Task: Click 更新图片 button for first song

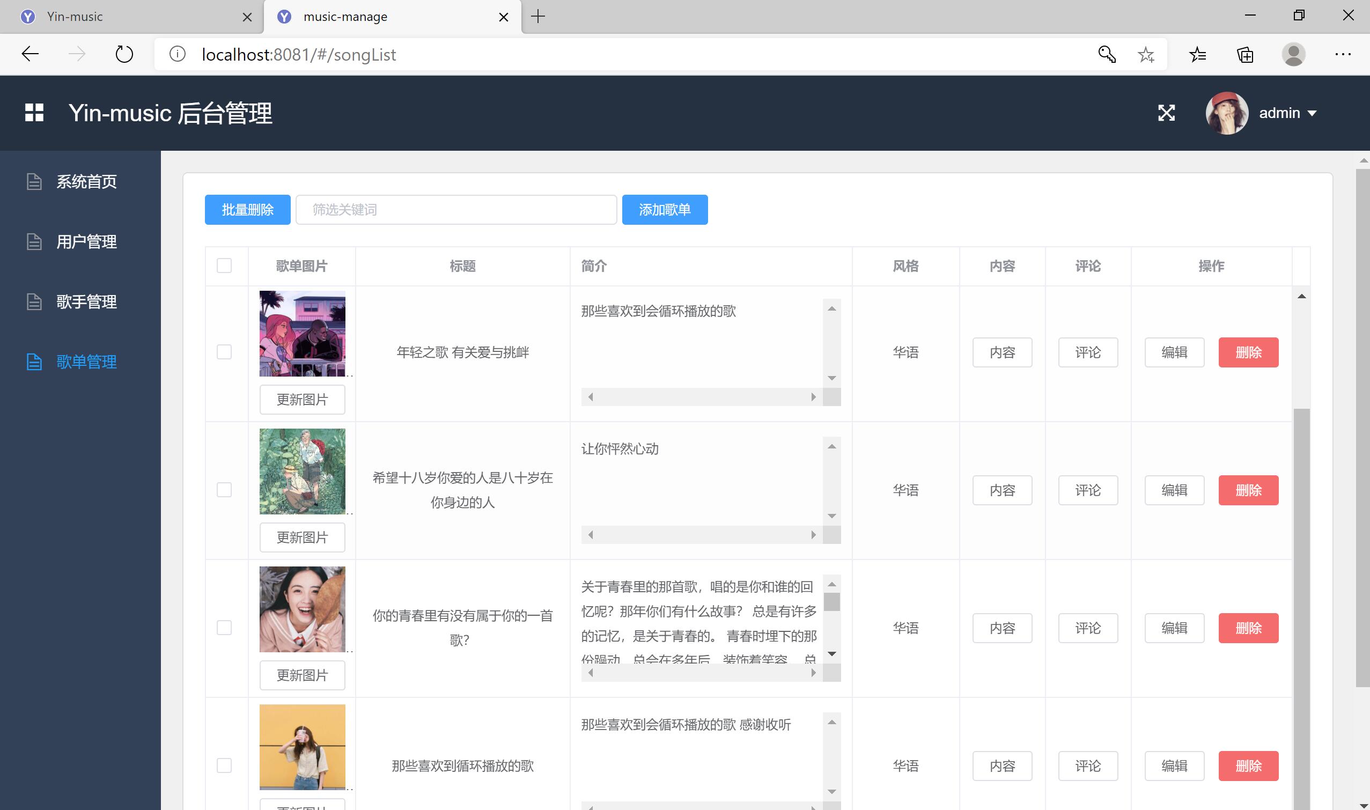Action: (x=303, y=398)
